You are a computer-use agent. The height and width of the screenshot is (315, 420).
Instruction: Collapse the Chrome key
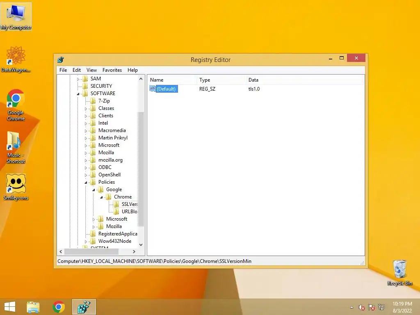click(101, 197)
